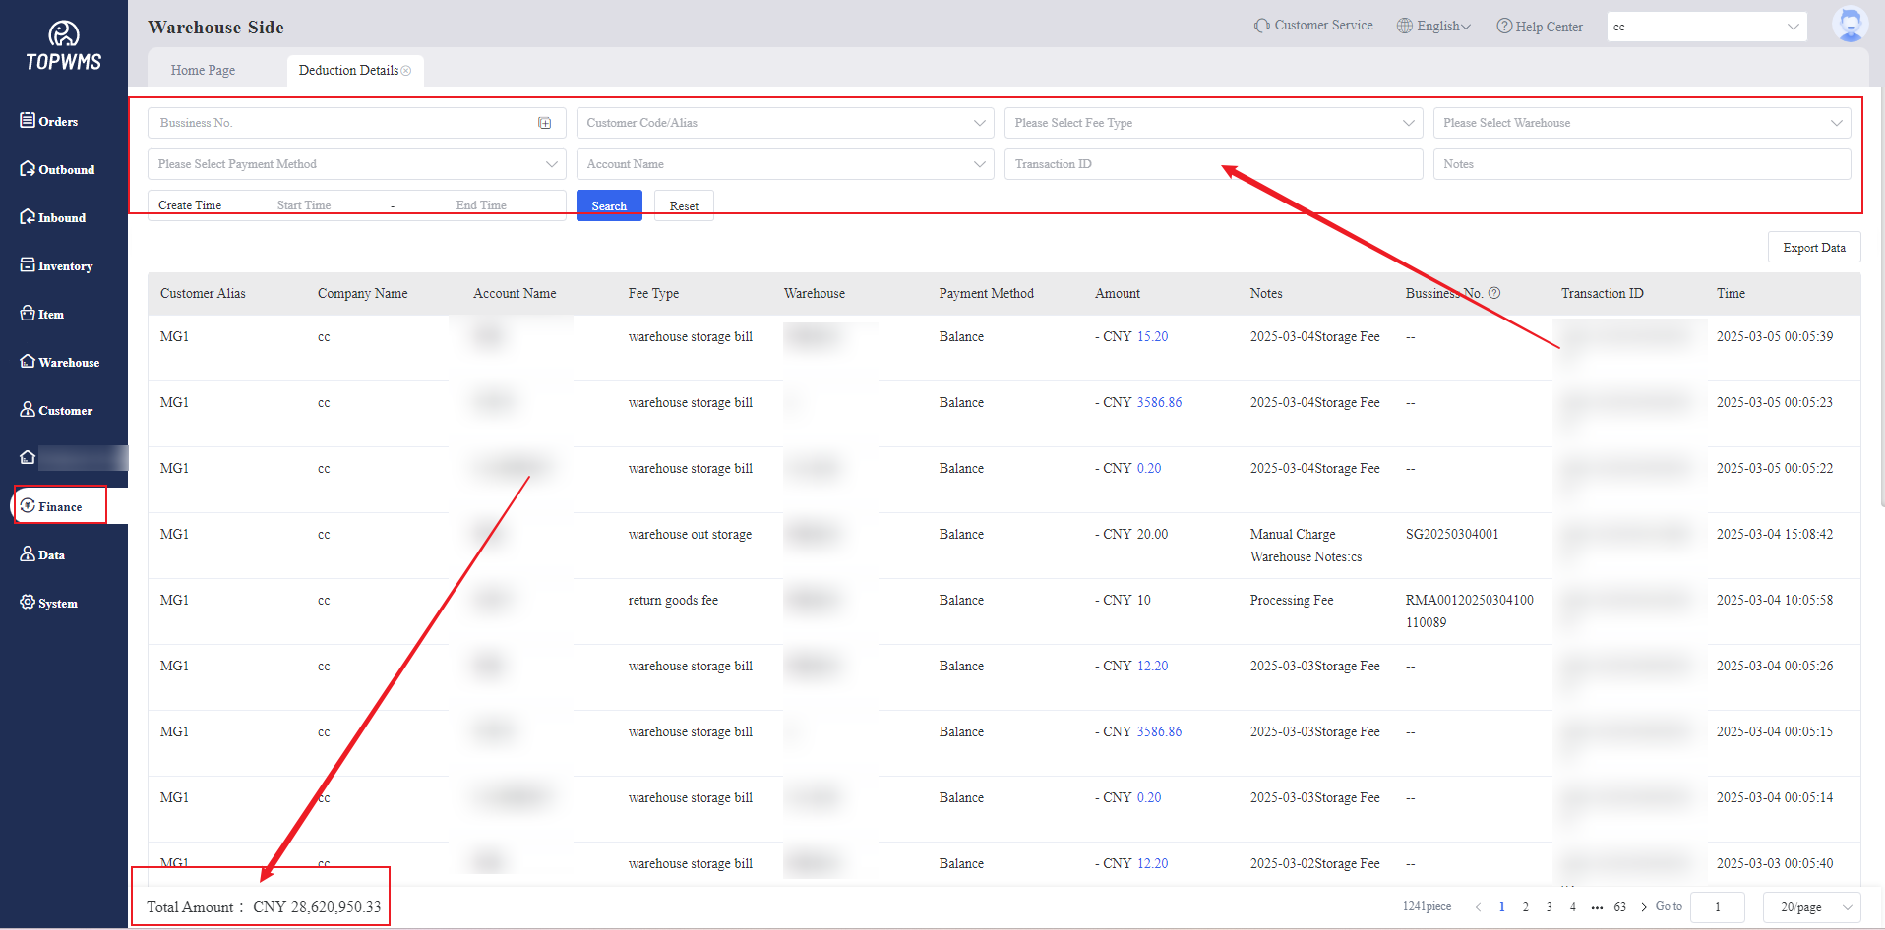This screenshot has height=930, width=1885.
Task: Open the Inventory sidebar section
Action: click(56, 265)
